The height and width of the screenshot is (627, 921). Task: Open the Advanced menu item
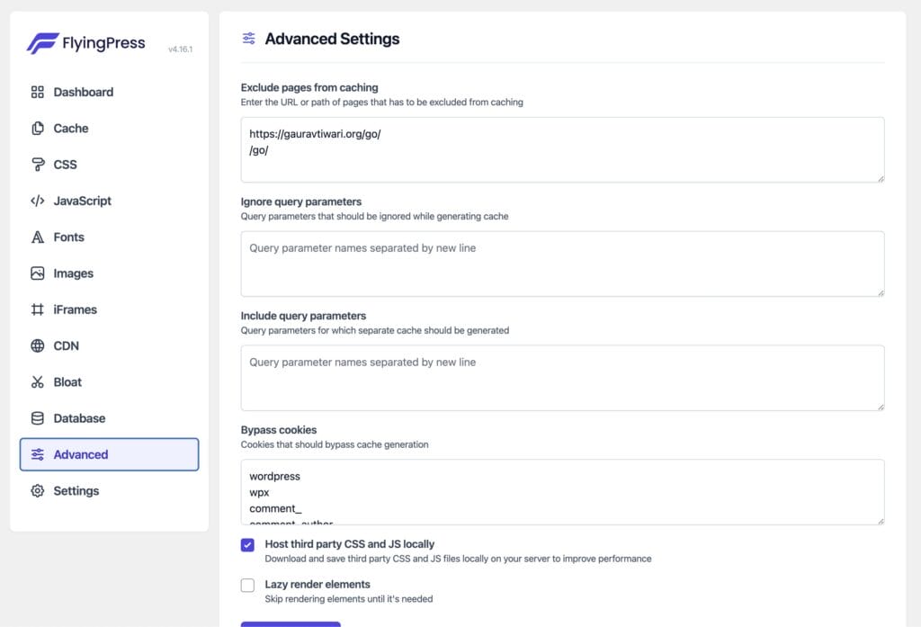(x=81, y=454)
